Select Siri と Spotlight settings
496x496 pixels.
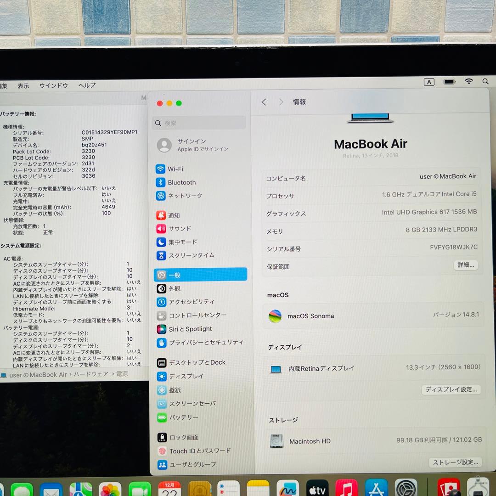(191, 329)
